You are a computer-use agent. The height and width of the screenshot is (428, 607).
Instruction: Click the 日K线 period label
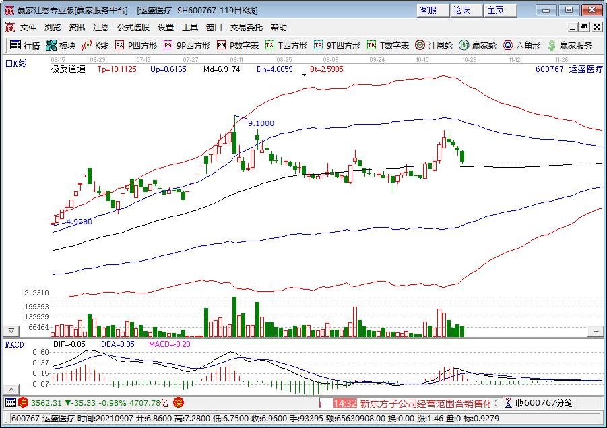point(16,63)
